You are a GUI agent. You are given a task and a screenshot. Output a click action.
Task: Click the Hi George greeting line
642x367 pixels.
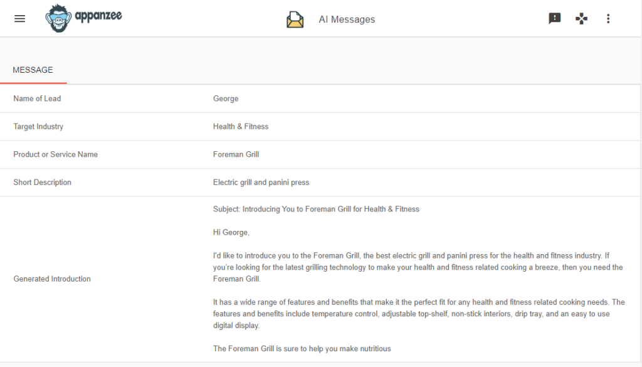tap(231, 232)
